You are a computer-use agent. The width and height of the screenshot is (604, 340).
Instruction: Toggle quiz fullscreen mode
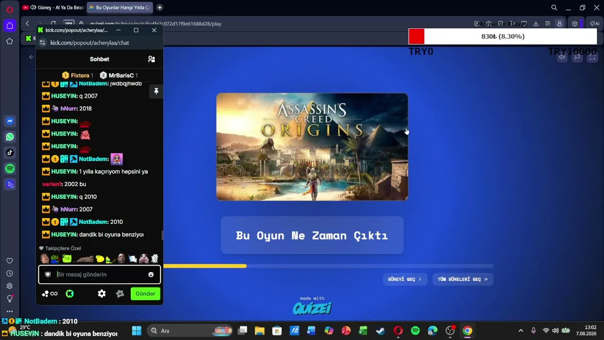pyautogui.click(x=592, y=57)
